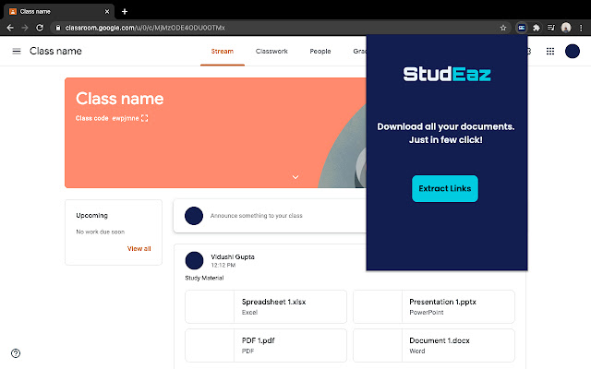Open the Chrome profile avatar
This screenshot has height=369, width=591.
click(566, 28)
